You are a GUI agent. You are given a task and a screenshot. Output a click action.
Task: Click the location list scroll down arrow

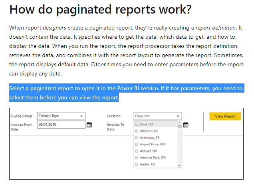coord(179,165)
